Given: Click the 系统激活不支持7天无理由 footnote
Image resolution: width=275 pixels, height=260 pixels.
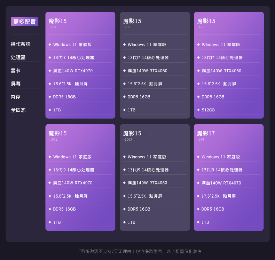Looking at the screenshot, I should point(105,251).
